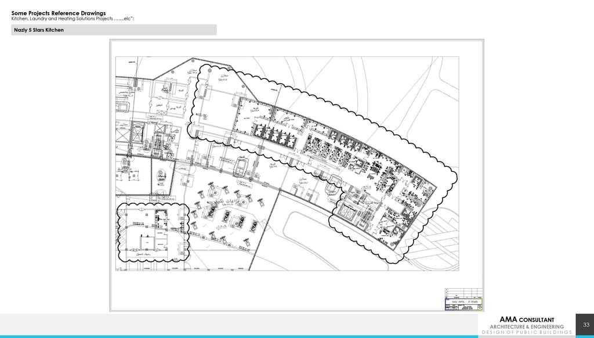Select the "ARCHITECTURE & ENGINEERING" text

(x=527, y=326)
